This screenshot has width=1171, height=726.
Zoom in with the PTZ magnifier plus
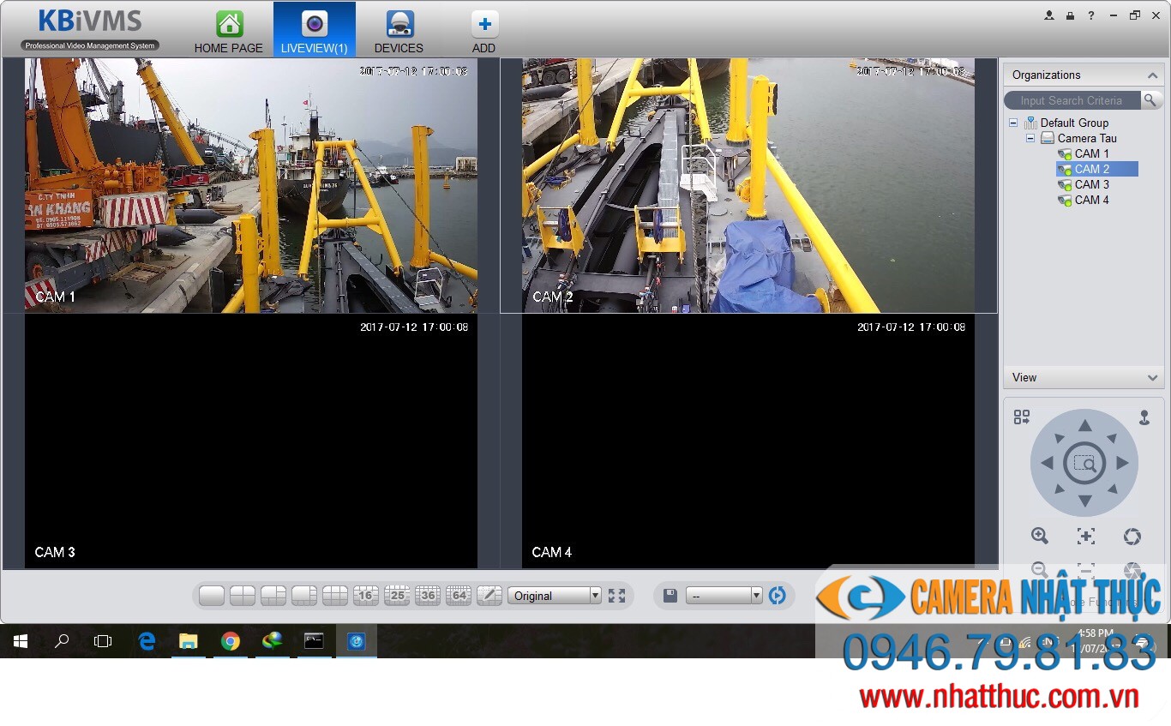click(x=1040, y=537)
